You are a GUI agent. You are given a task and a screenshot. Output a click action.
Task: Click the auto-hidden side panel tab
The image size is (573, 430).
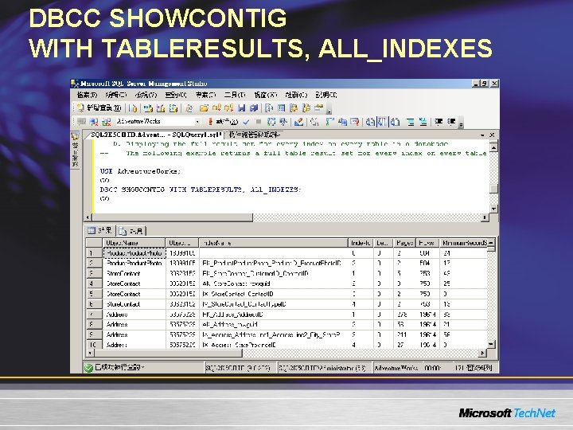[x=75, y=150]
